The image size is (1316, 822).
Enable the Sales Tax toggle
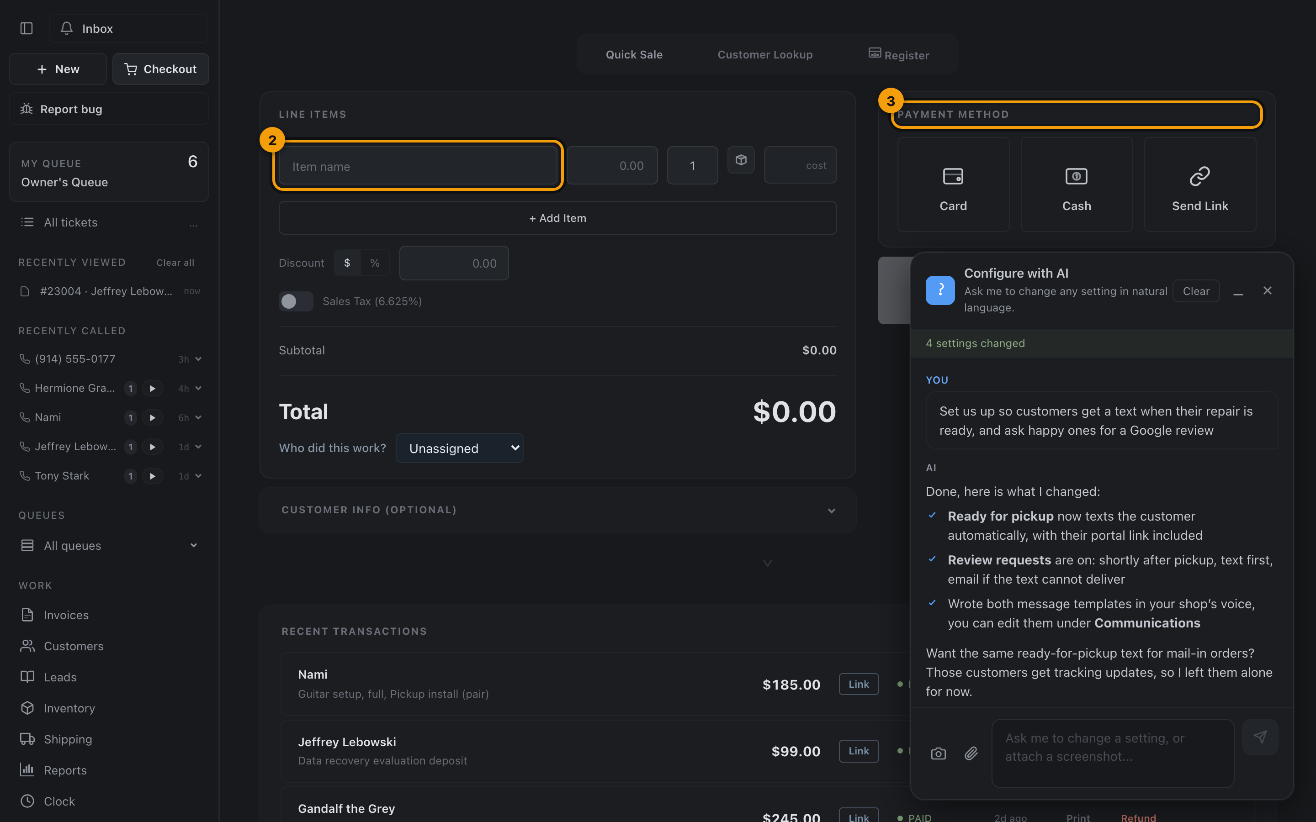(296, 301)
